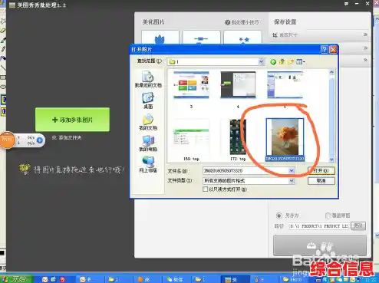Check 以只读方式打开 read-only checkbox

point(205,189)
